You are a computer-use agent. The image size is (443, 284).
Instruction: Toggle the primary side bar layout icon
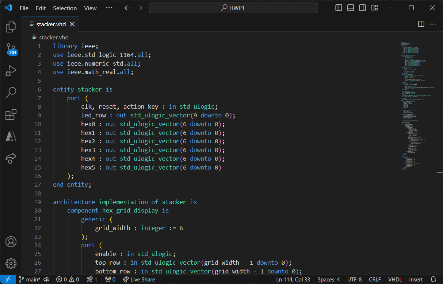point(339,8)
